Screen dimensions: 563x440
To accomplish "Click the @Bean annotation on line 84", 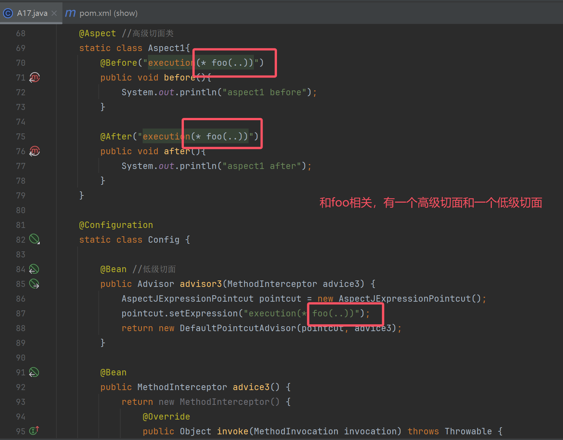I will 114,269.
